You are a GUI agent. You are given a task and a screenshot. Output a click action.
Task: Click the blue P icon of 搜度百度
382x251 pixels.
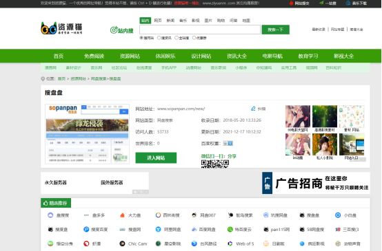(86, 229)
